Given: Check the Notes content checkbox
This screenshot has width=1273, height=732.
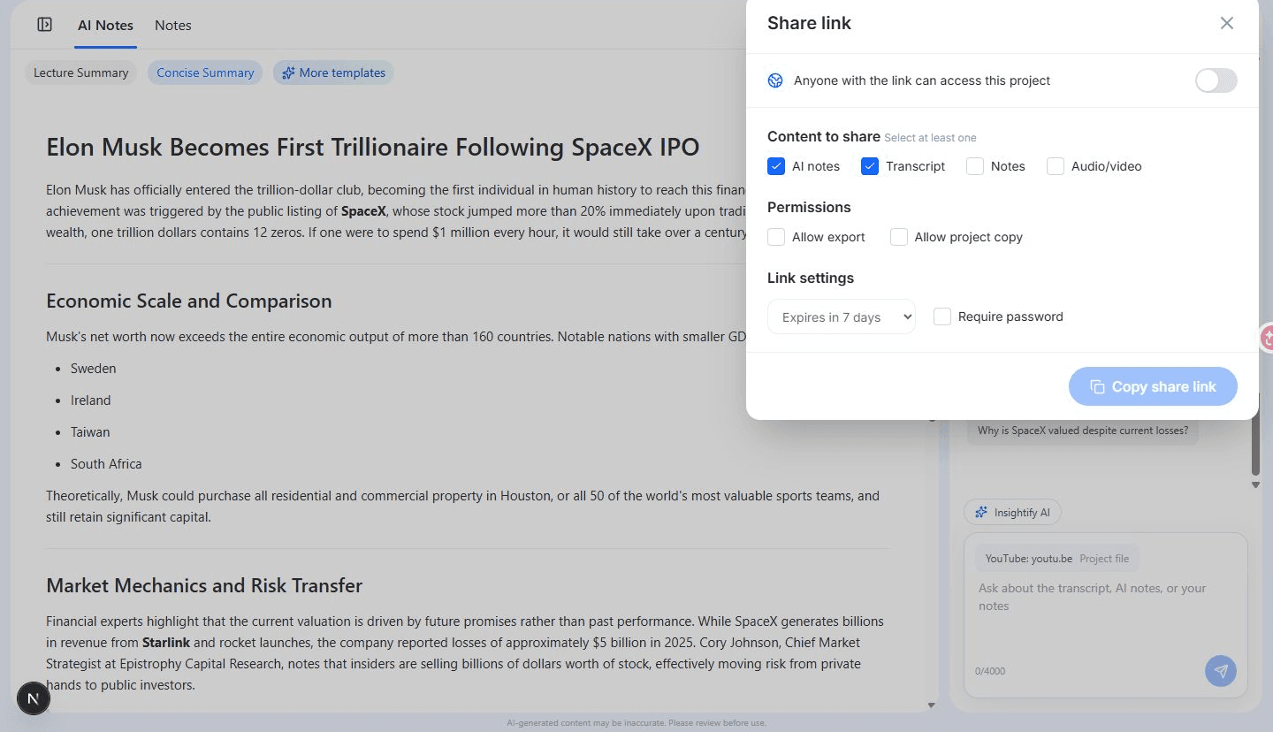Looking at the screenshot, I should pos(975,166).
